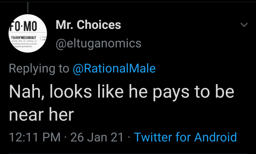Click the 'FO·MO' heading inside the avatar

(23, 25)
